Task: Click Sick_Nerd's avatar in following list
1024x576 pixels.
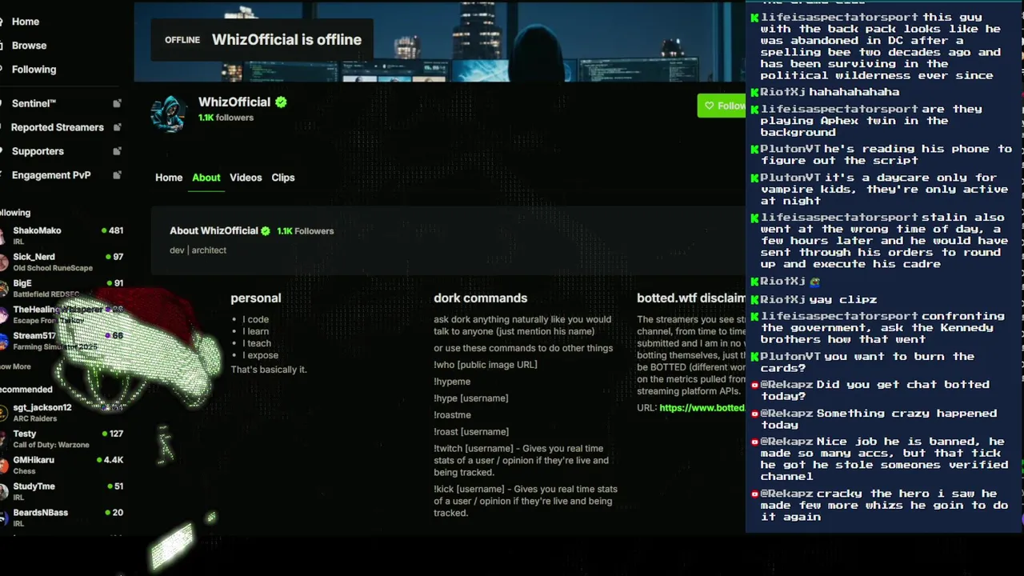Action: [3, 262]
